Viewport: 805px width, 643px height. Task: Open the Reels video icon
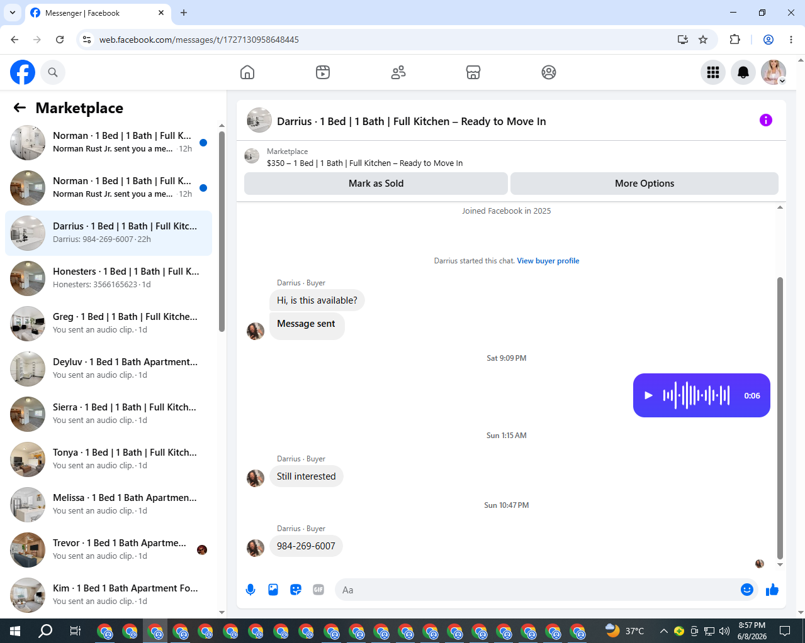point(323,72)
